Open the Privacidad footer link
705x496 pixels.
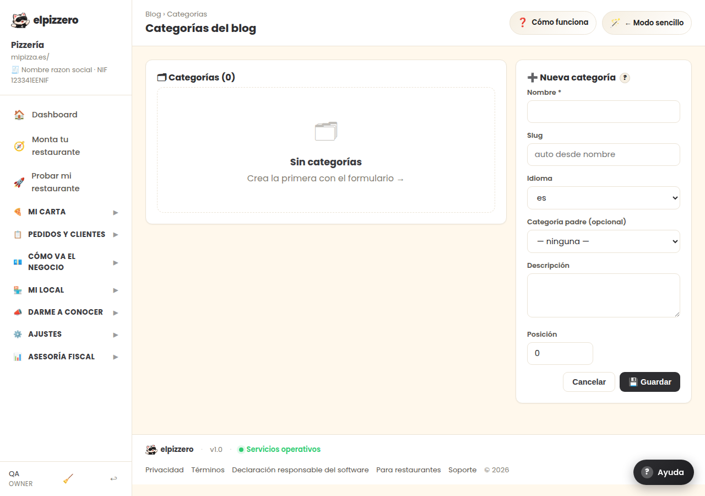click(165, 470)
